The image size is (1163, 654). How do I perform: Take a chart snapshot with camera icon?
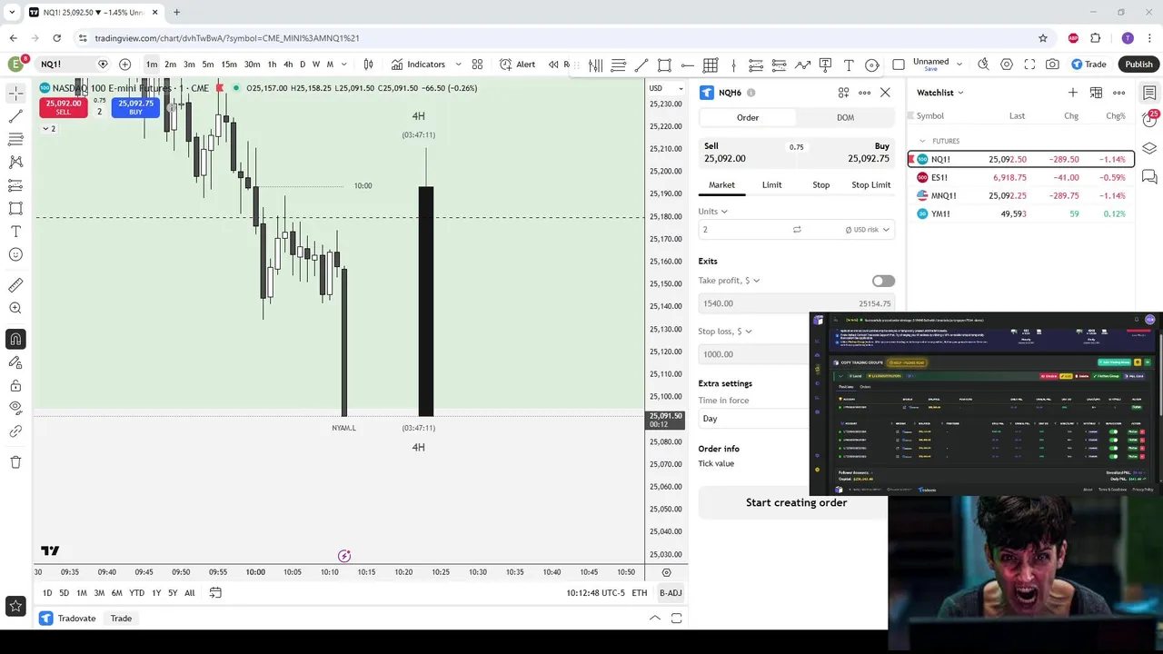pos(1052,64)
